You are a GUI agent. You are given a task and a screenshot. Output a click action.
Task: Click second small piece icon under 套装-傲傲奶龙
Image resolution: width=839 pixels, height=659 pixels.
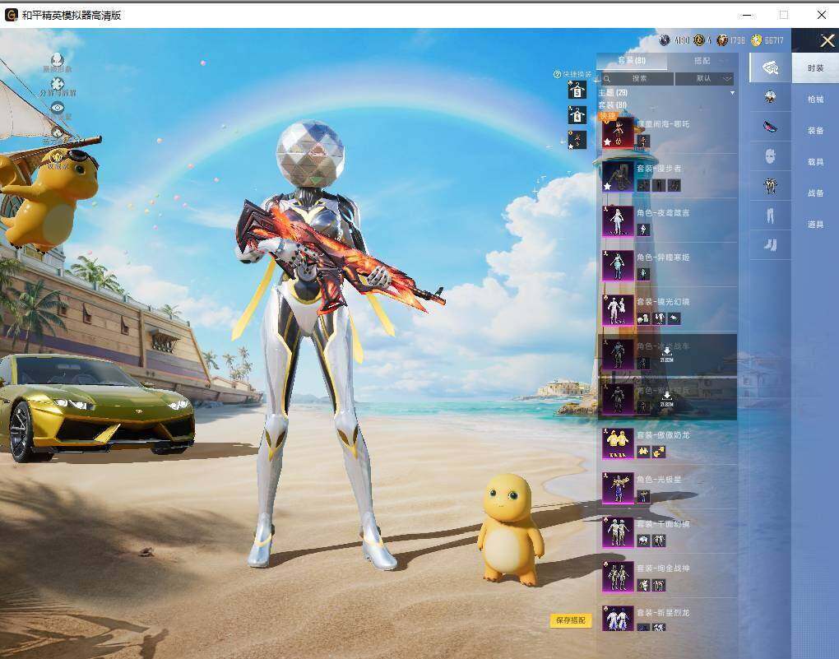click(x=659, y=452)
